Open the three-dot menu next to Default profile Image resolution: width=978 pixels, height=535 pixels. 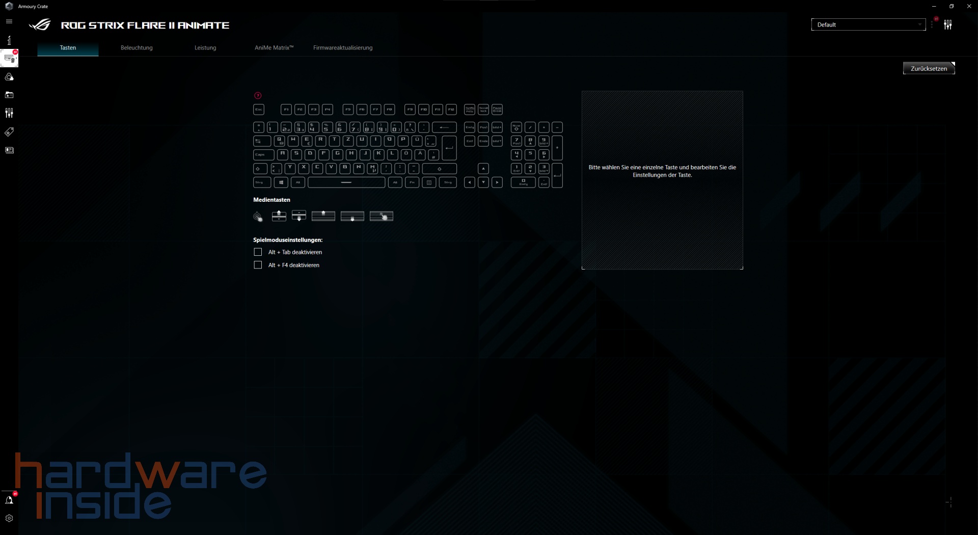tap(933, 24)
